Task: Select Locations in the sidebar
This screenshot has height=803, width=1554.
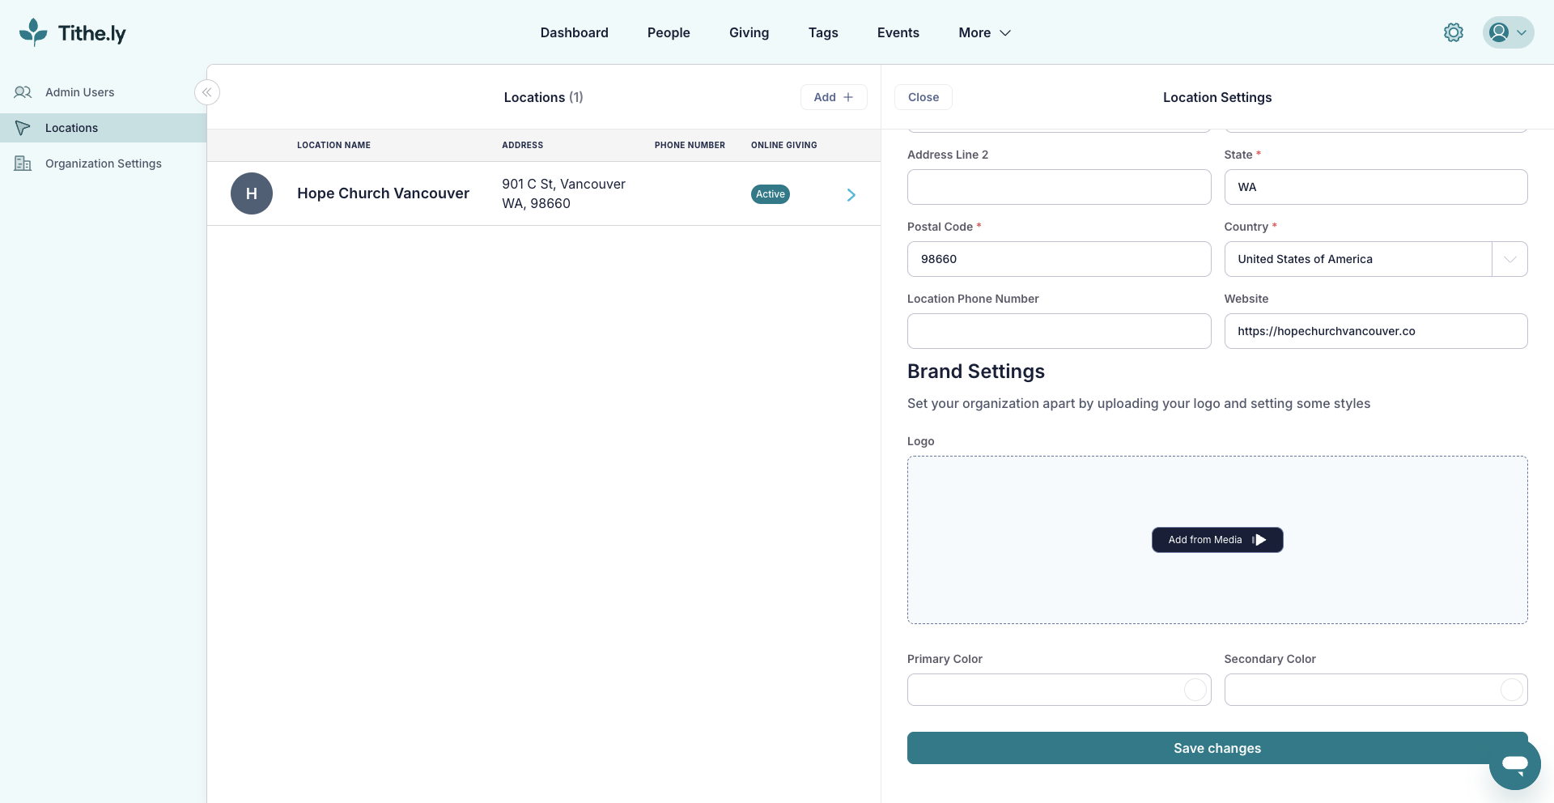Action: click(x=71, y=128)
